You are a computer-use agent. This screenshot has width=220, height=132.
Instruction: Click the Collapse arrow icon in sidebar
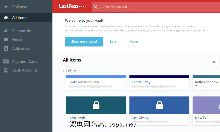click(6, 7)
